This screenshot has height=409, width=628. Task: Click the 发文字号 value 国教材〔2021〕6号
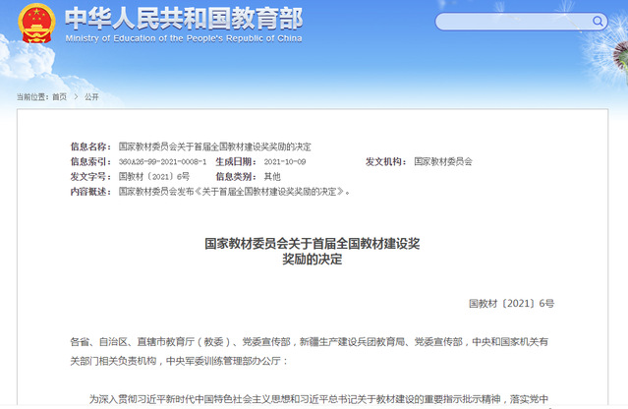[x=154, y=176]
